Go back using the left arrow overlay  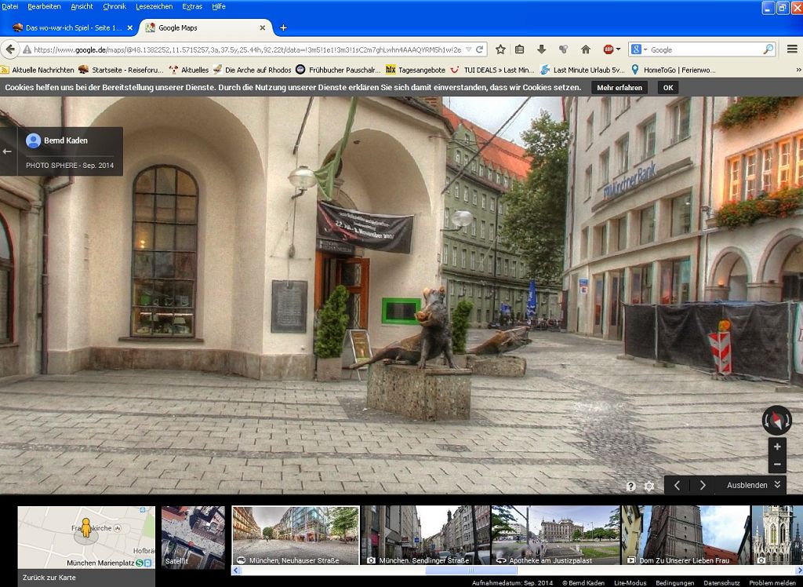coord(8,151)
